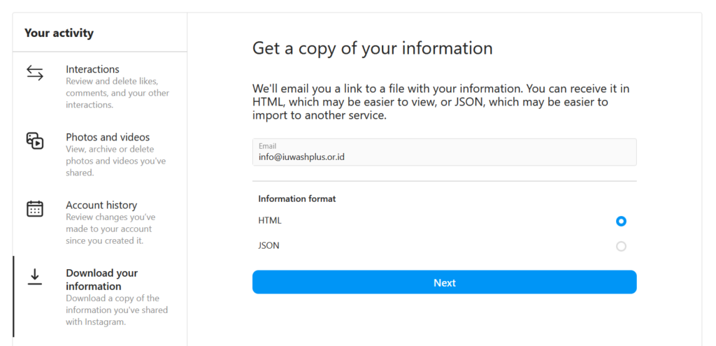The image size is (716, 346).
Task: Click the Your activity sidebar header
Action: tap(59, 33)
